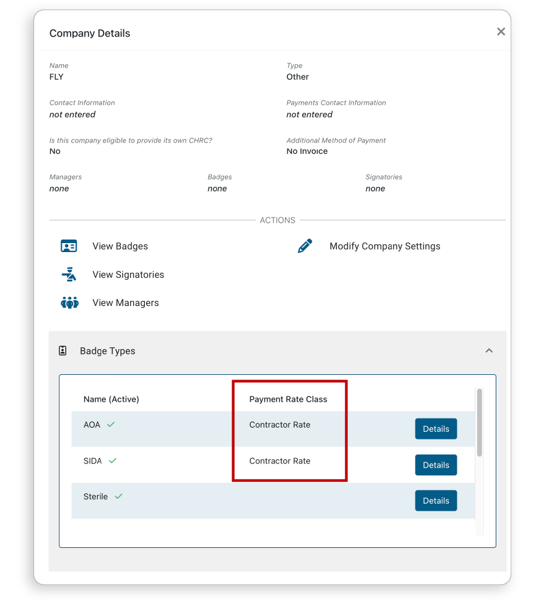546x600 pixels.
Task: Click the Payment Rate Class column header
Action: 288,399
